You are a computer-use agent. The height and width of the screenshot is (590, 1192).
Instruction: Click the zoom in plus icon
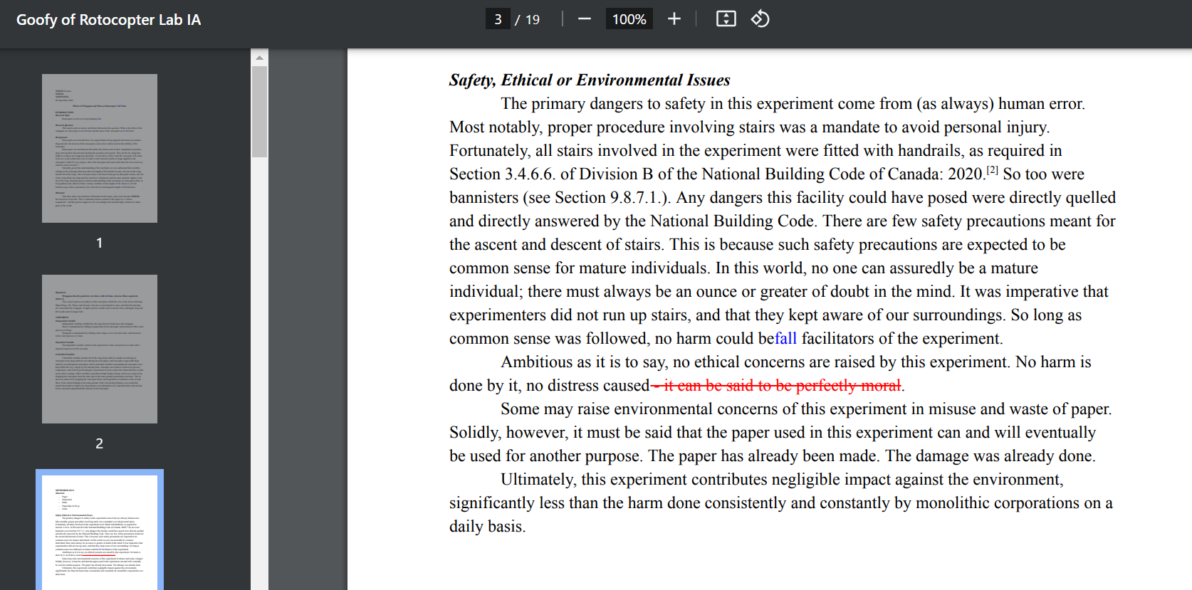[674, 19]
